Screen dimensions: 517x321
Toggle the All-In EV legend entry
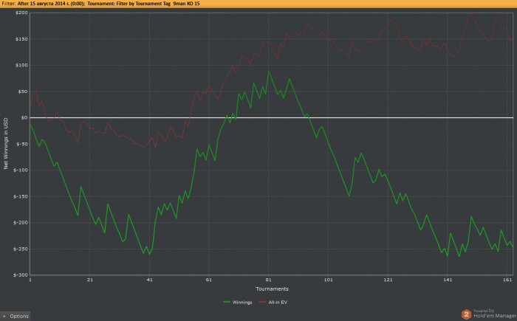point(273,303)
